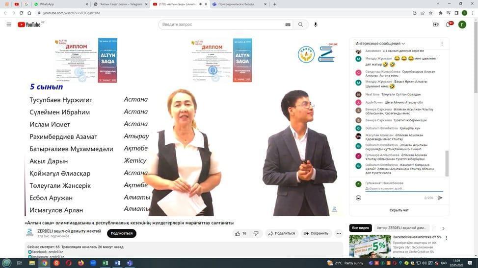This screenshot has height=268, width=478.
Task: Dislike the video with thumbs down
Action: 256,233
